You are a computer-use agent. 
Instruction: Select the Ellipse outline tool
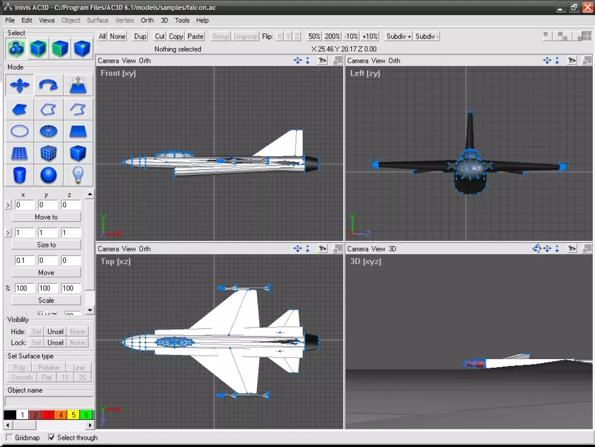[x=20, y=131]
